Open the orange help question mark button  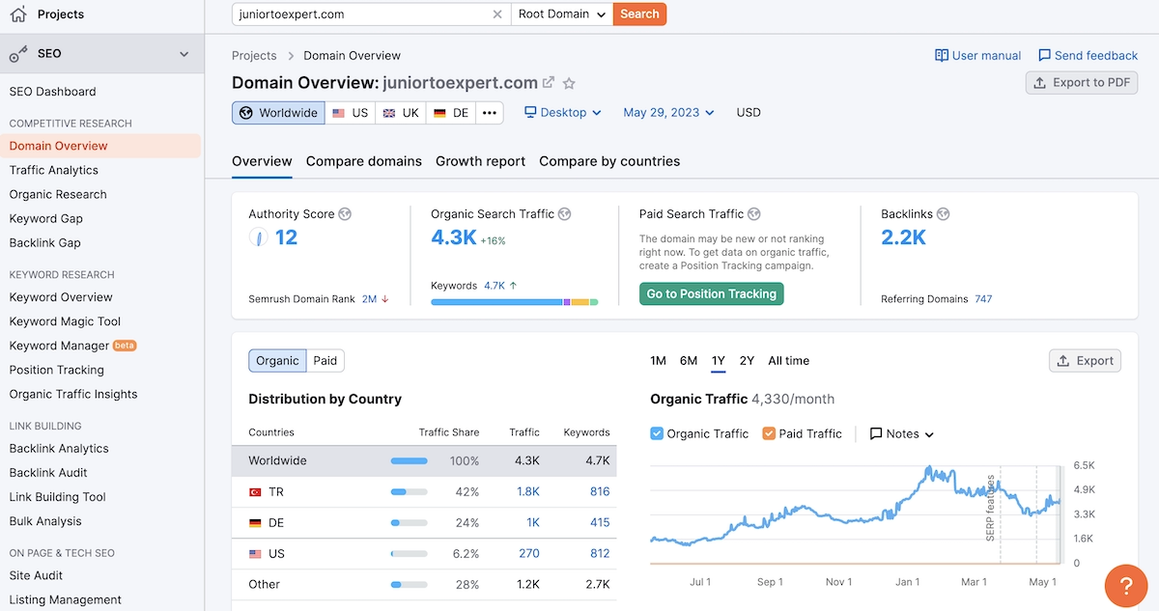(x=1126, y=586)
